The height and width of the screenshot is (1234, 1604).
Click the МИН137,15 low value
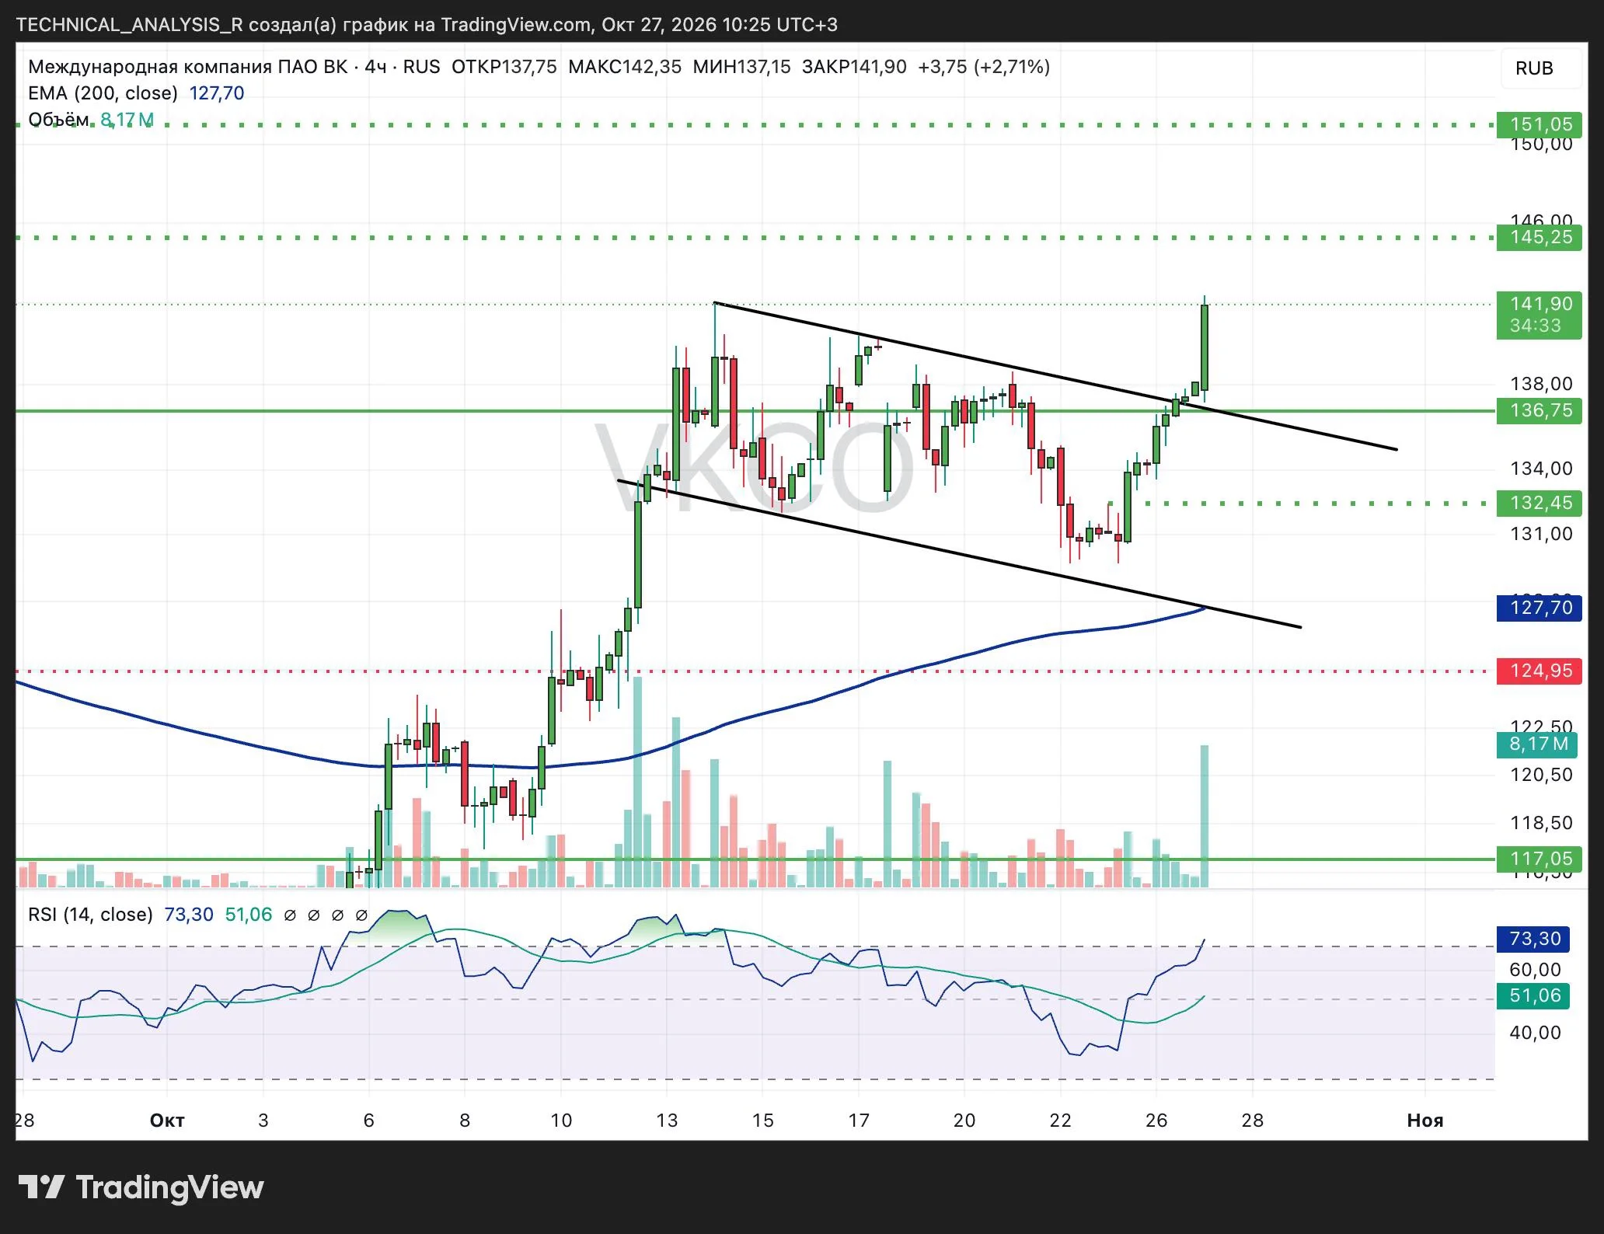(741, 67)
